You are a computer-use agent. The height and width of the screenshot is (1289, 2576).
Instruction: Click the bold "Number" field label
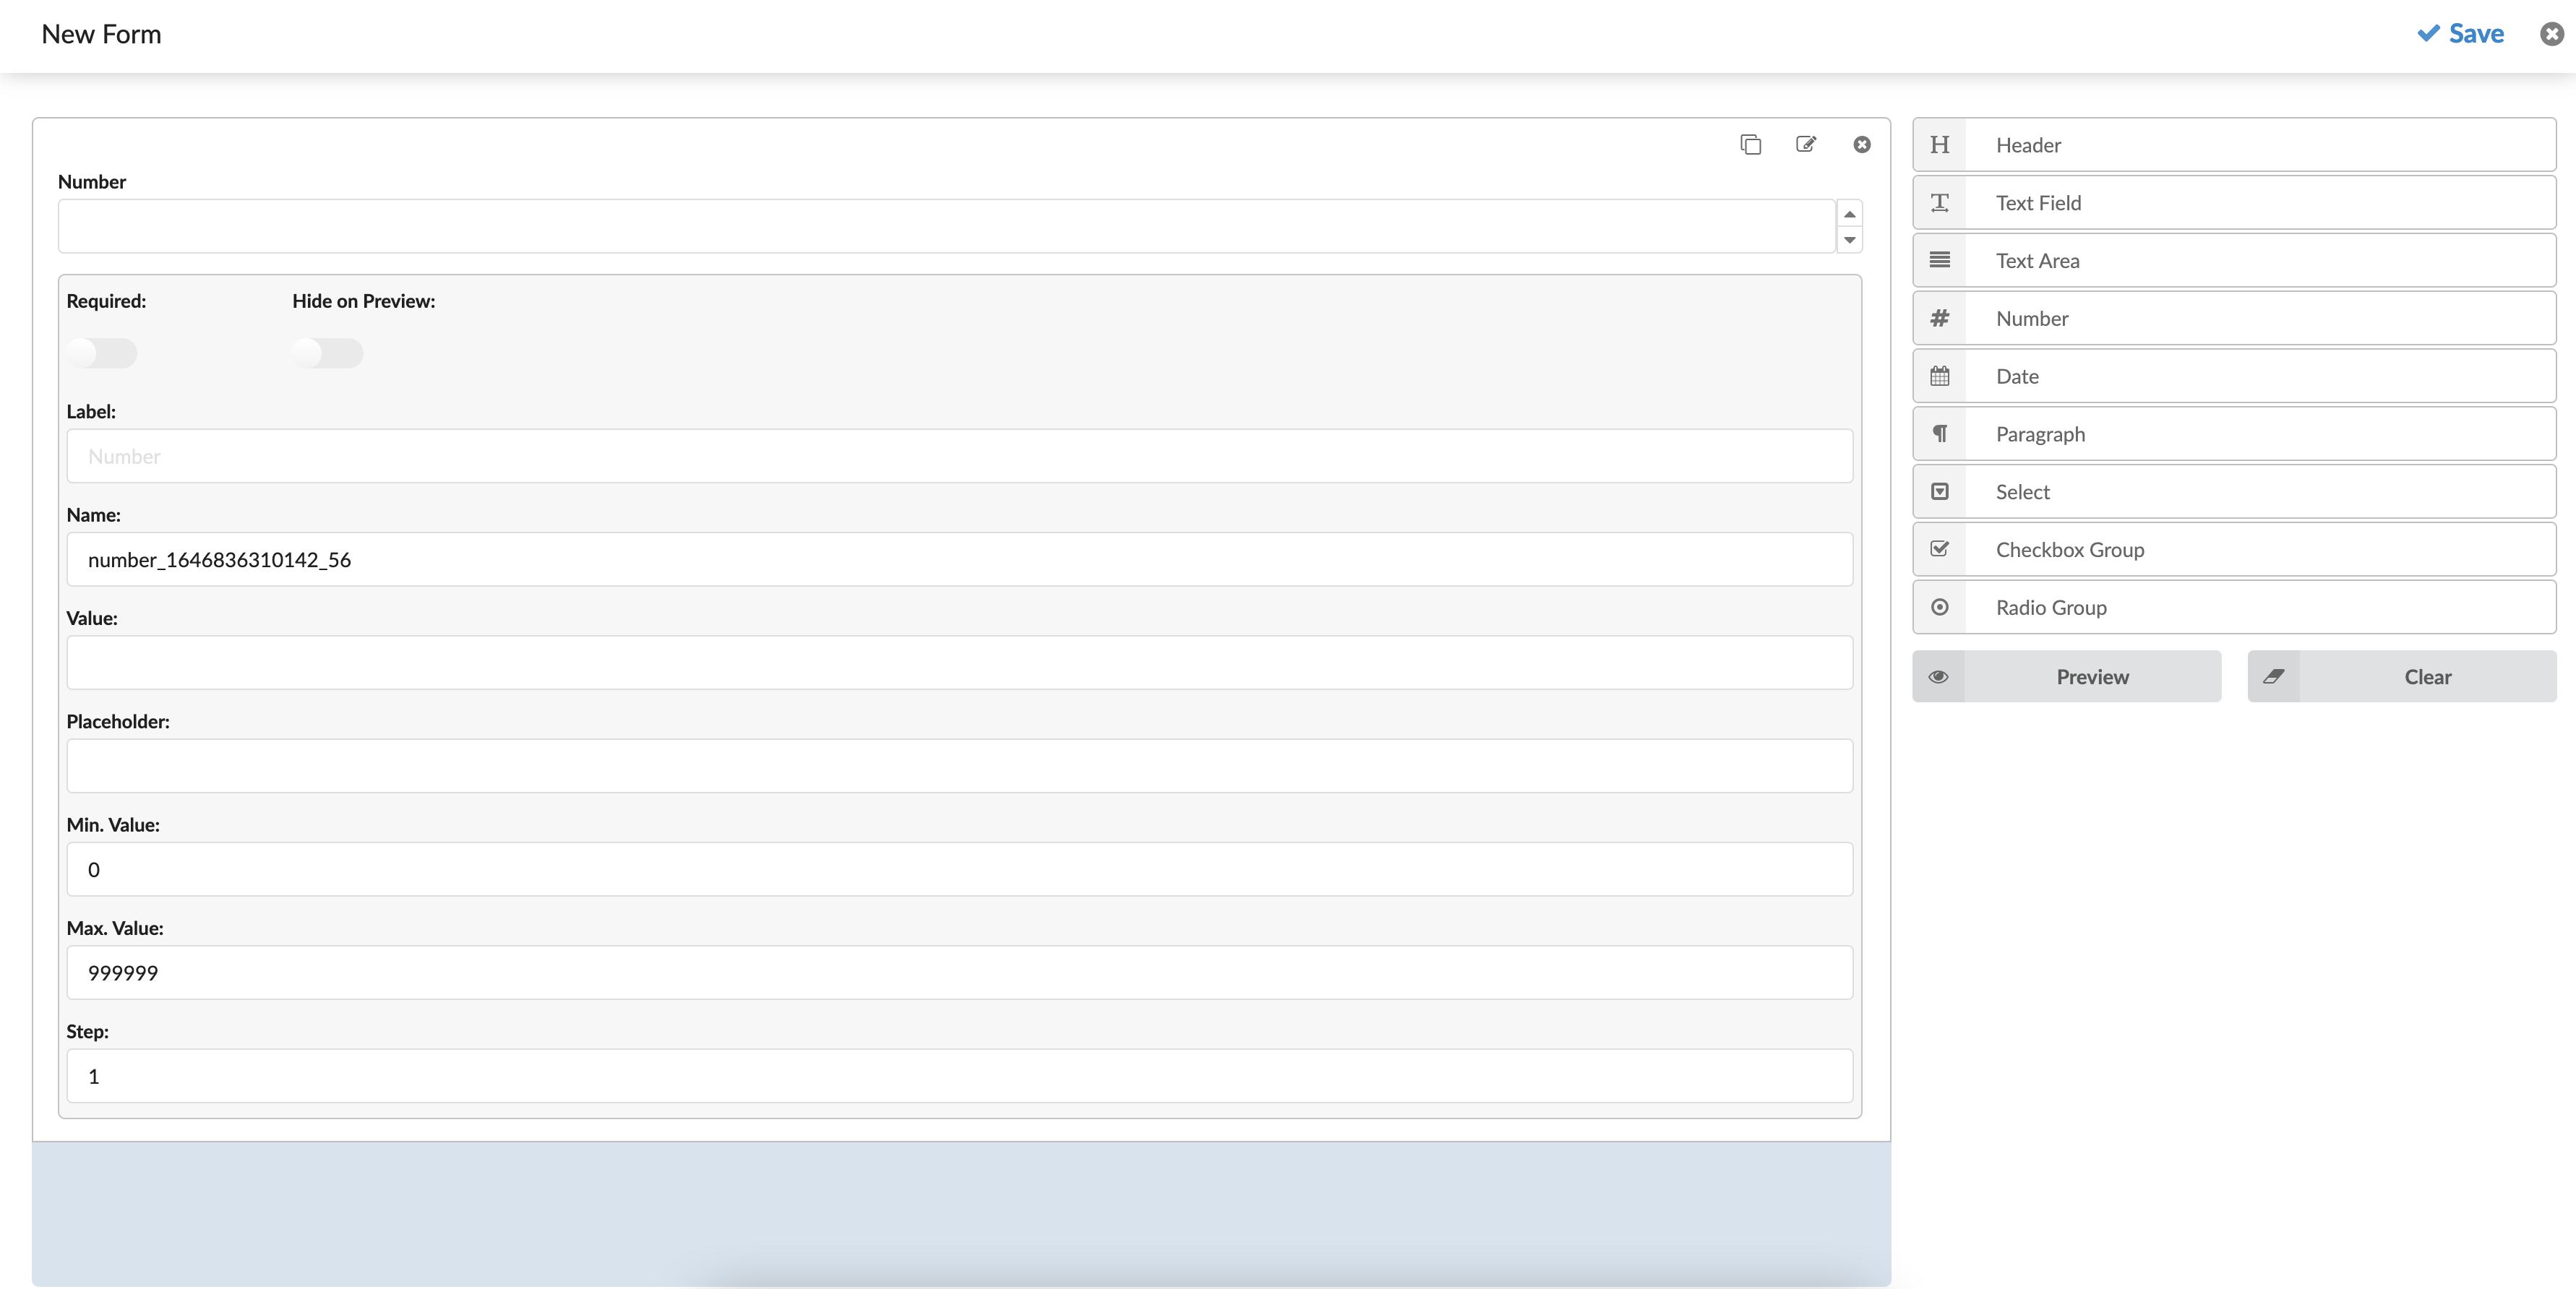(92, 182)
